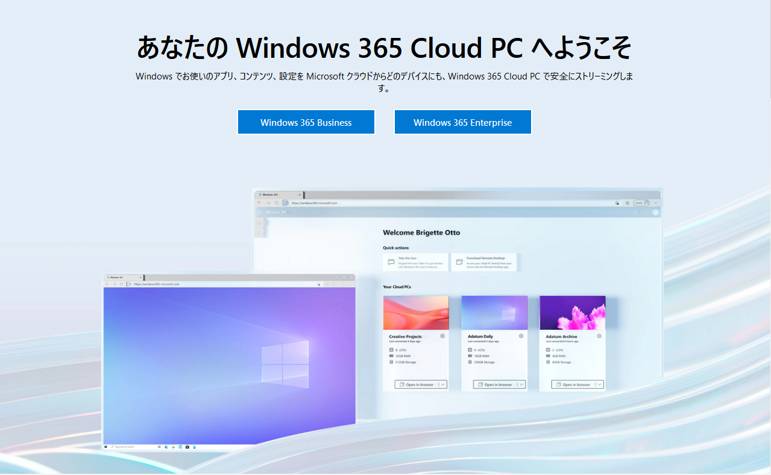
Task: Select the Creative Projects orange wave thumbnail
Action: click(416, 312)
